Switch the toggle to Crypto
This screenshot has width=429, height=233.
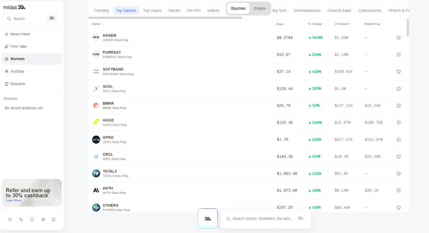tap(260, 8)
